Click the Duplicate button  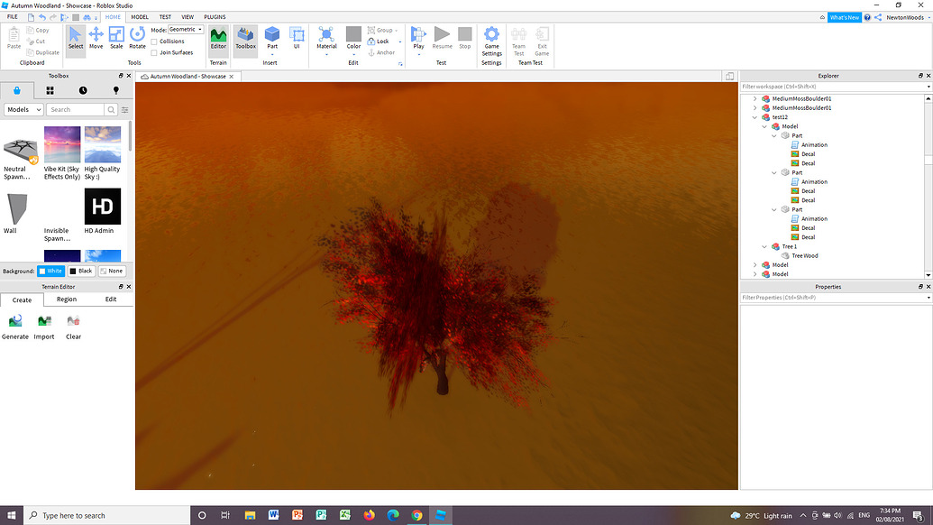tap(43, 52)
